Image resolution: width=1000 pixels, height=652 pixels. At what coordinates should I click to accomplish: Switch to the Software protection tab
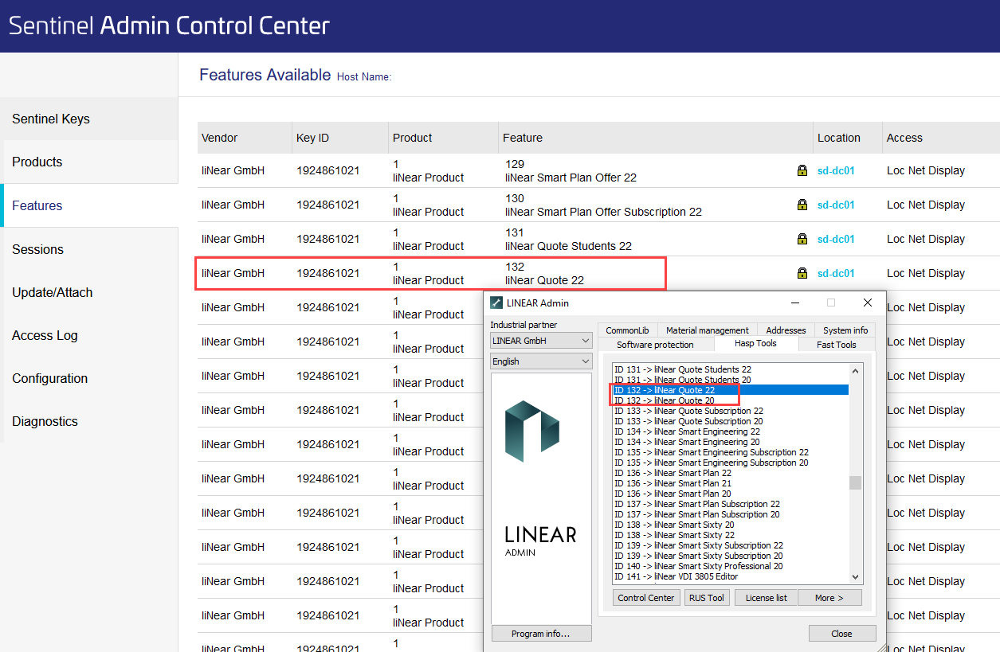click(655, 345)
